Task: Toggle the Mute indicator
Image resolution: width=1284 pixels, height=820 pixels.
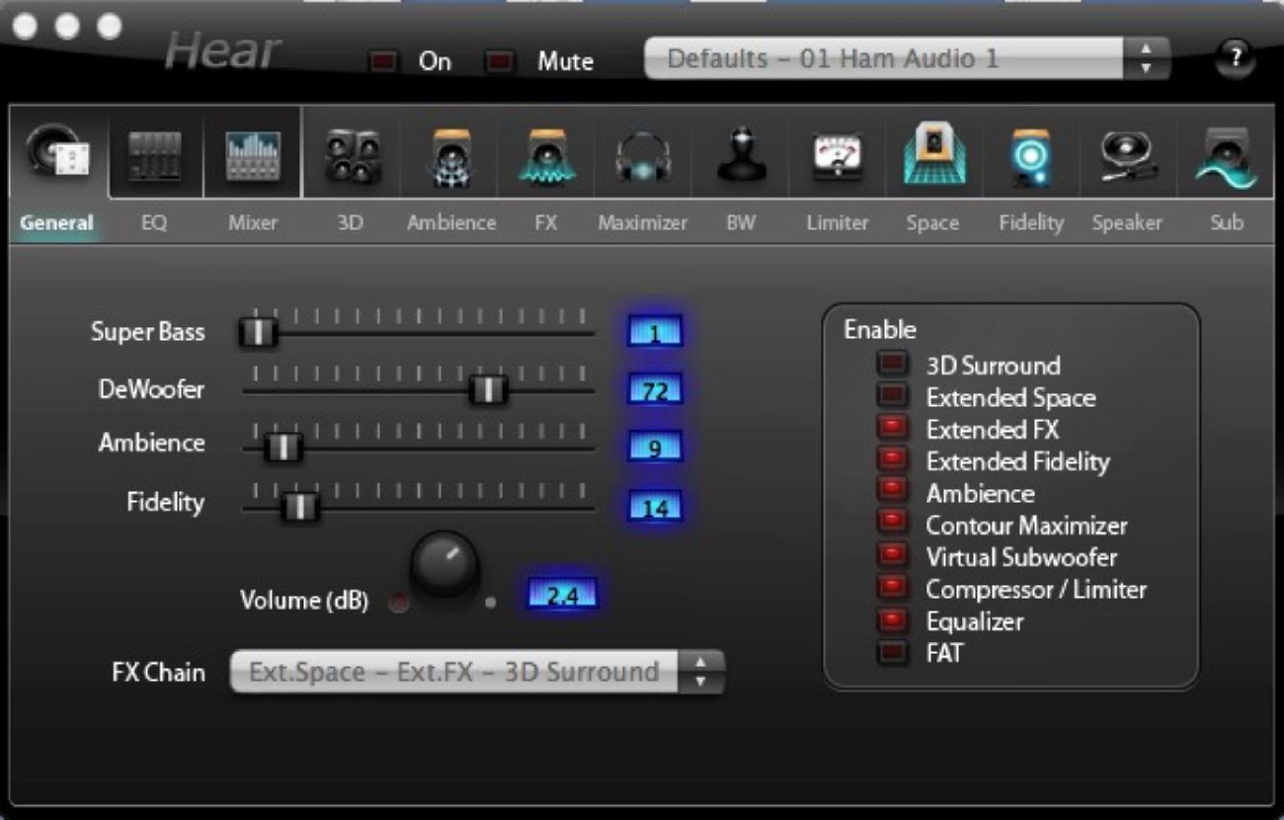Action: pos(501,61)
